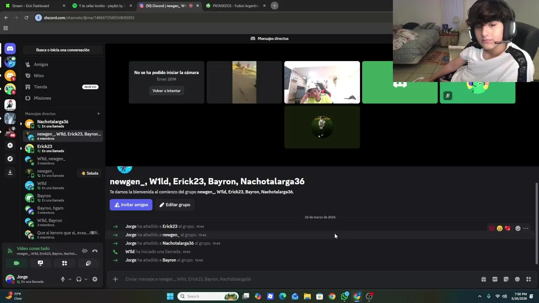Open the Erick23 direct message
The height and width of the screenshot is (303, 539).
click(x=63, y=149)
